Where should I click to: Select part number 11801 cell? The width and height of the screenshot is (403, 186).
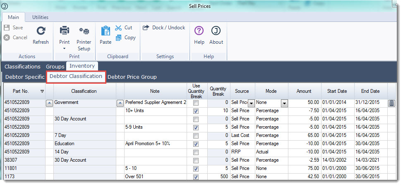click(24, 169)
